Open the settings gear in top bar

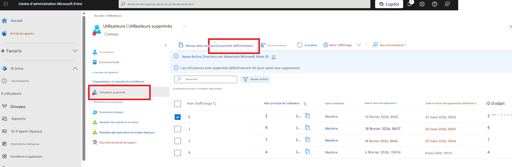pos(422,4)
